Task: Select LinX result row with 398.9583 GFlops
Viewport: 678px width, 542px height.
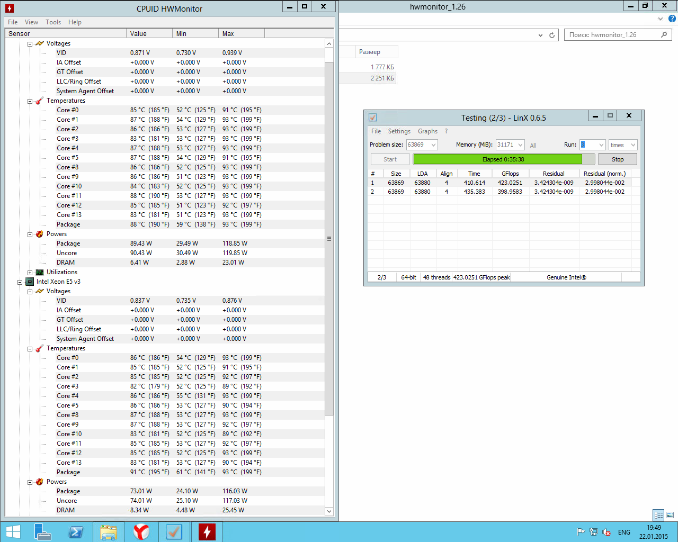Action: [499, 192]
